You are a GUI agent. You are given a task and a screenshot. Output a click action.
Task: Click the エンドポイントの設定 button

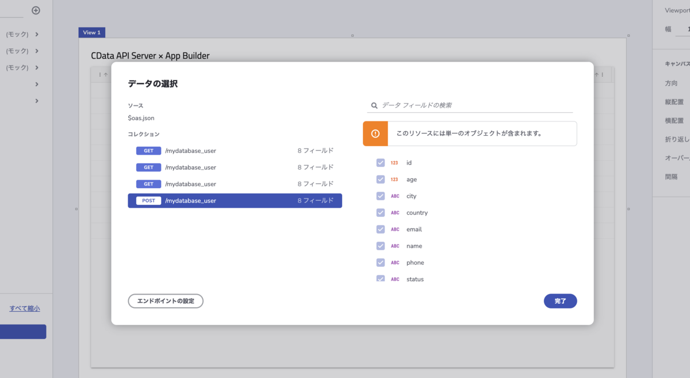click(166, 301)
